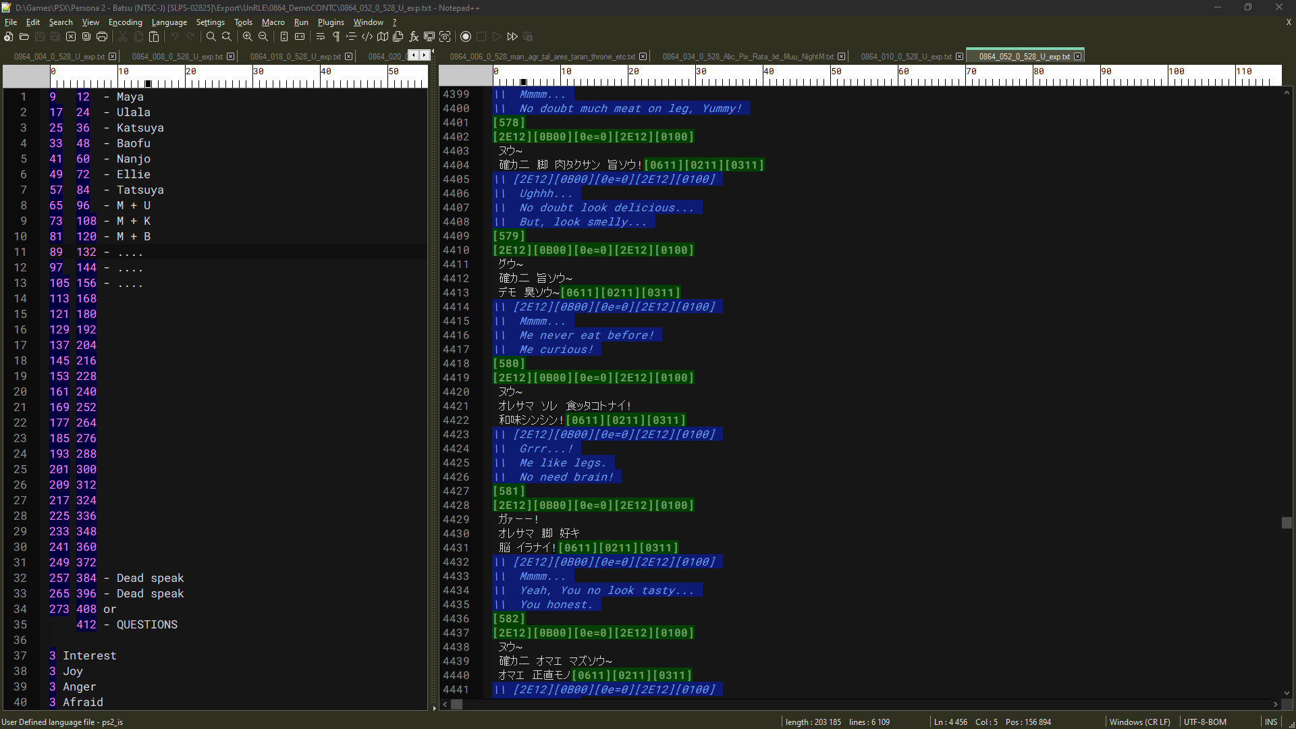Click the Document map icon
Viewport: 1296px width, 729px height.
pos(383,36)
